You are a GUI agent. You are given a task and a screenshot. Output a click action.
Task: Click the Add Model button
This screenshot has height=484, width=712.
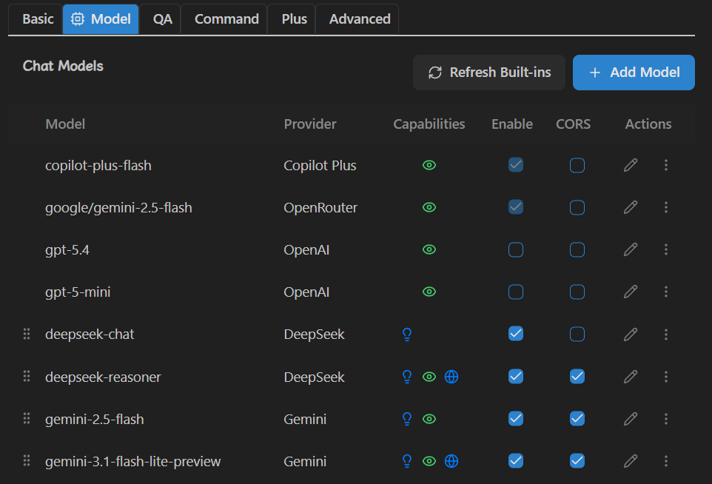pyautogui.click(x=634, y=73)
